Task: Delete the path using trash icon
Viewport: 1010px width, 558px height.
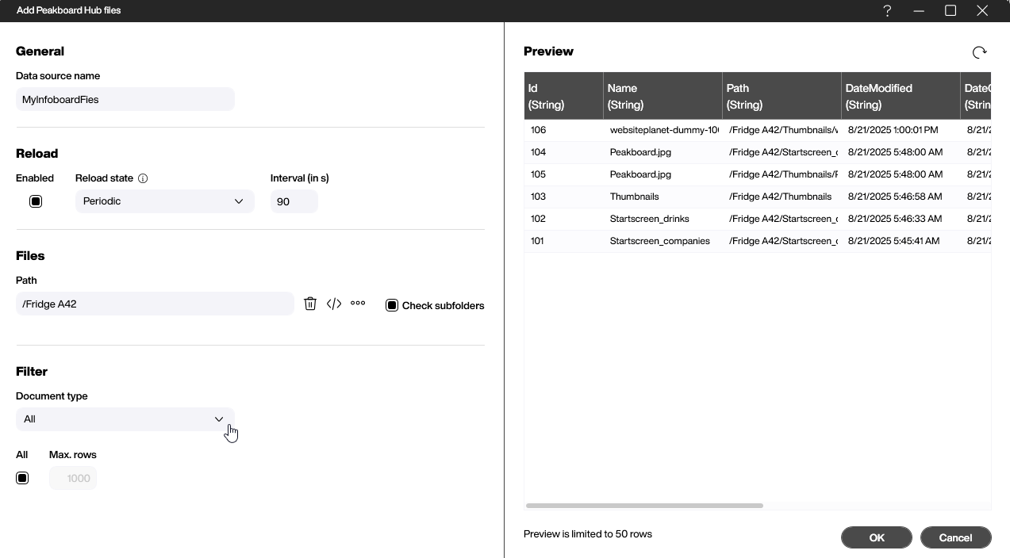Action: coord(310,304)
